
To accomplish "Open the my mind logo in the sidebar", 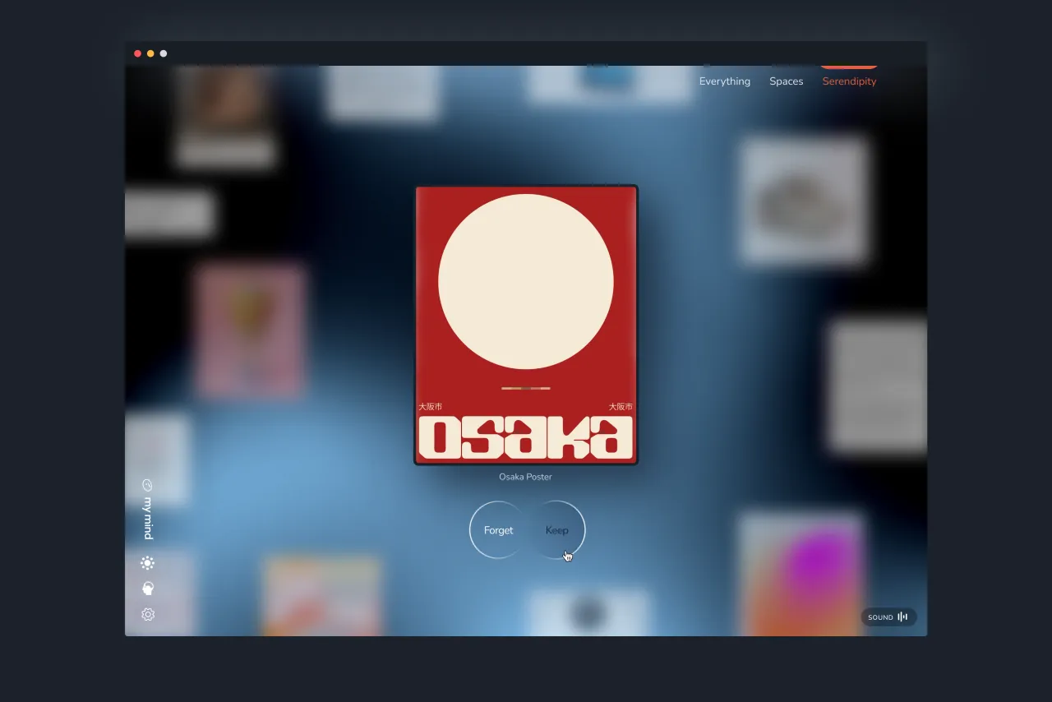I will pos(148,509).
